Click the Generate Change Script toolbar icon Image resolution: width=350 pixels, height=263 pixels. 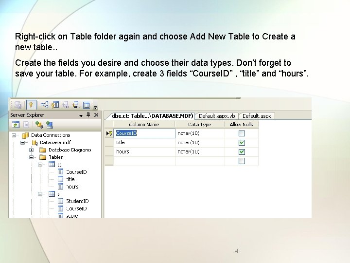(17, 105)
